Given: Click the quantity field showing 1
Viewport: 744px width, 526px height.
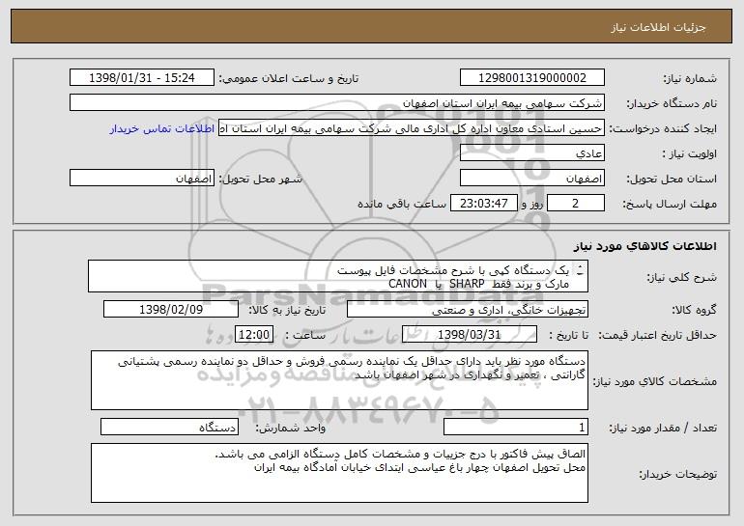Looking at the screenshot, I should coord(516,428).
